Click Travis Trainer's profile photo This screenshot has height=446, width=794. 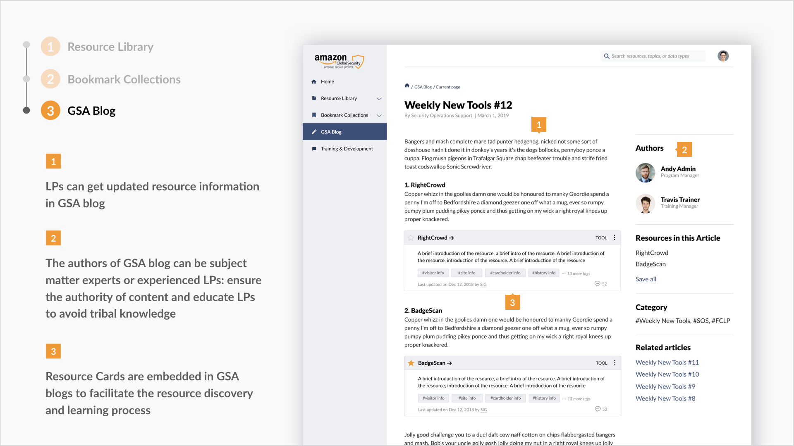645,203
